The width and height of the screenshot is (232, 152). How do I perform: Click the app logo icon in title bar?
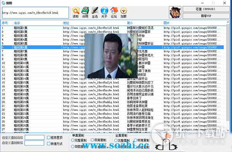point(3,3)
